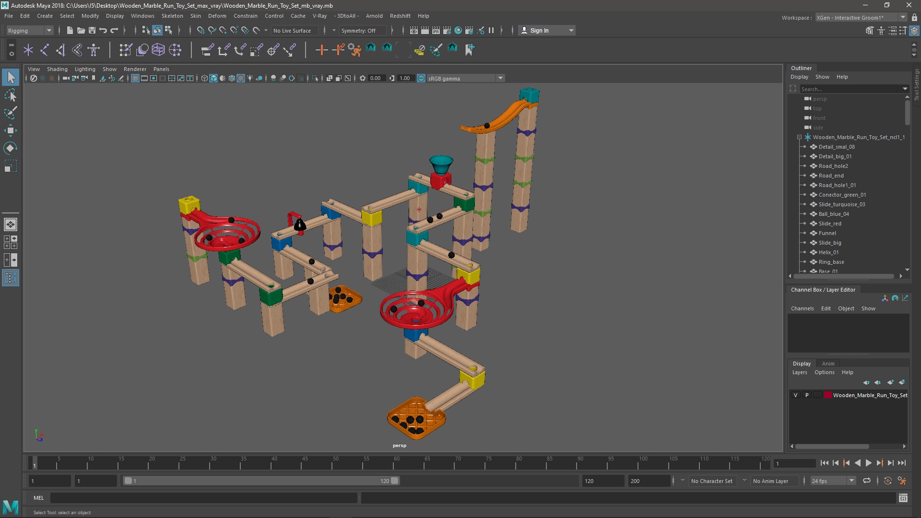The height and width of the screenshot is (518, 921).
Task: Open Outliner search filter dropdown arrow
Action: pos(905,89)
